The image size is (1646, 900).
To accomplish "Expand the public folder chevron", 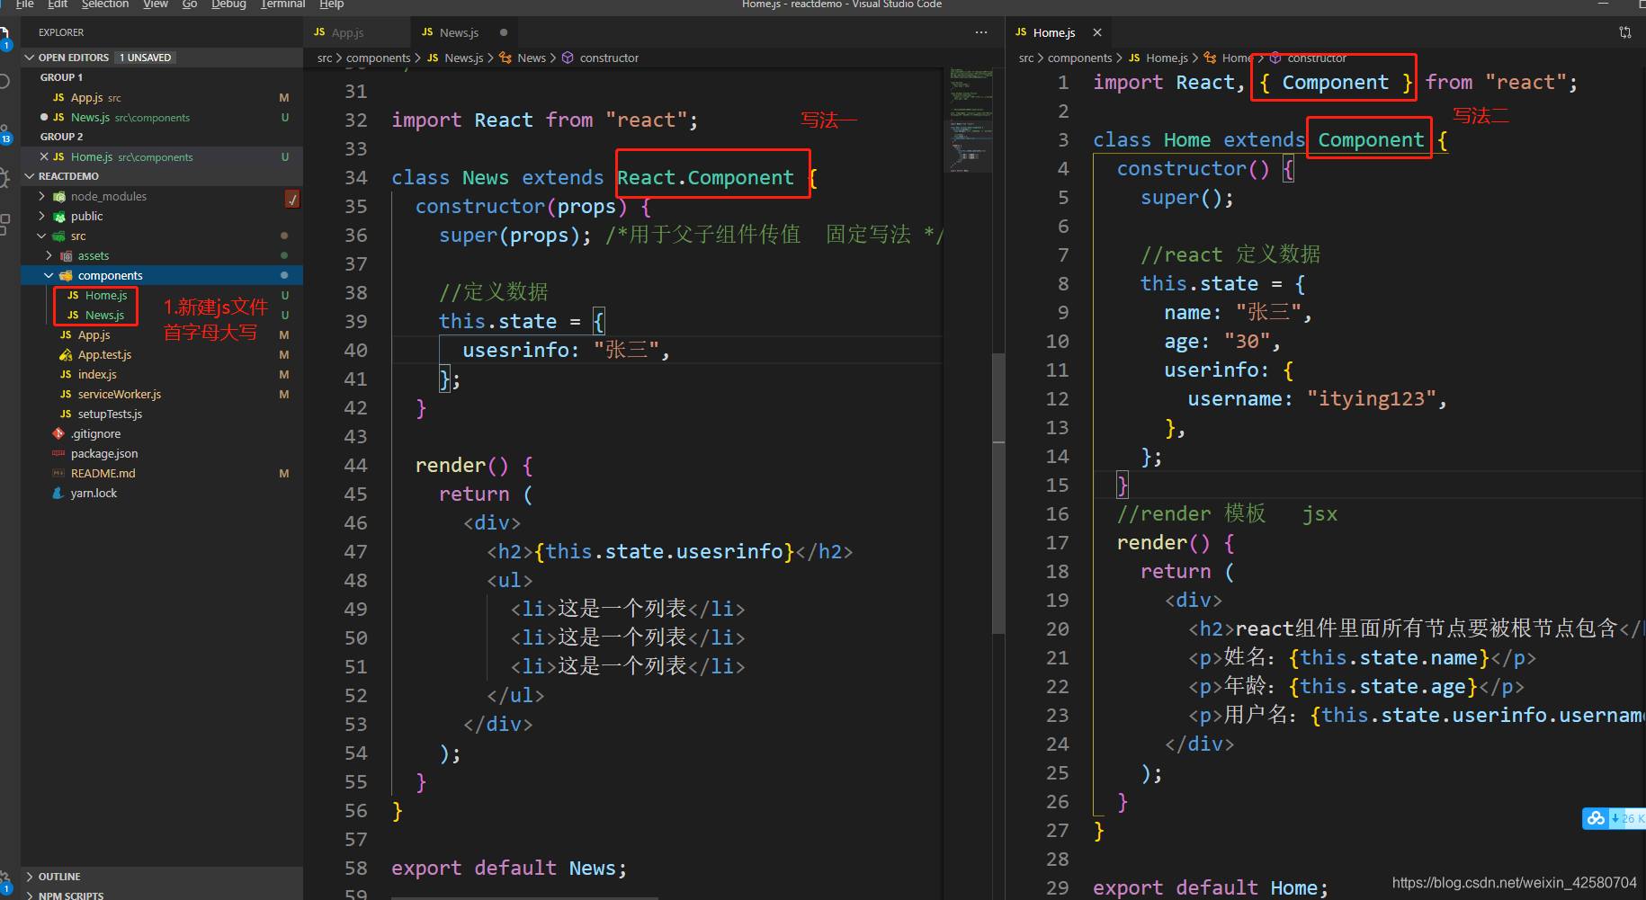I will 41,216.
